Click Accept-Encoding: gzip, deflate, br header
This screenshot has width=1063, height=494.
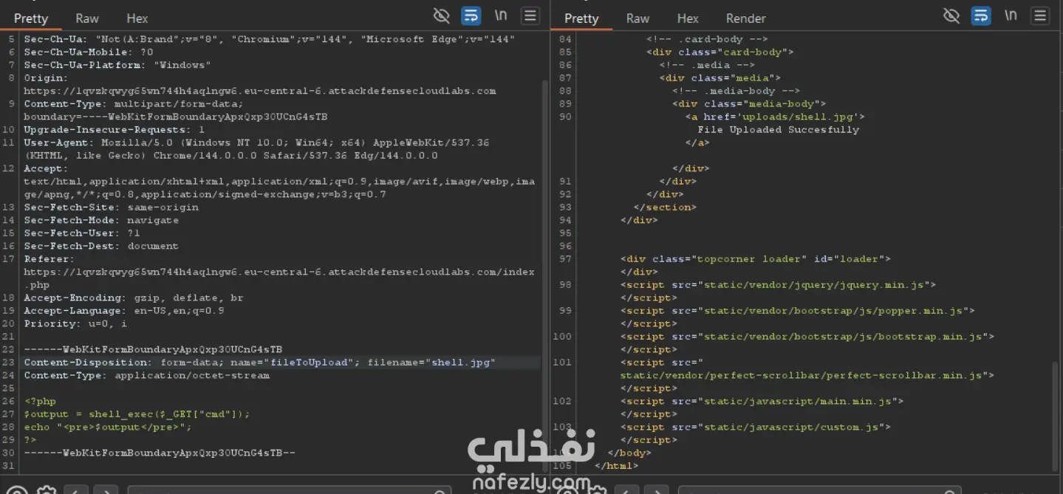tap(134, 298)
